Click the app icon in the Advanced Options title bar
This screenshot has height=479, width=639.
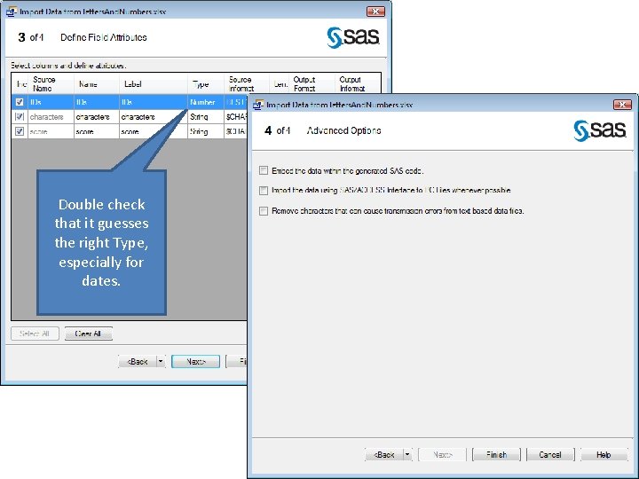(258, 105)
